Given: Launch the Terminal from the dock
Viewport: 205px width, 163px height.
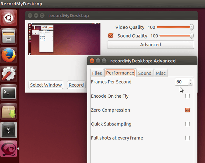Looking at the screenshot, I should tap(9, 93).
